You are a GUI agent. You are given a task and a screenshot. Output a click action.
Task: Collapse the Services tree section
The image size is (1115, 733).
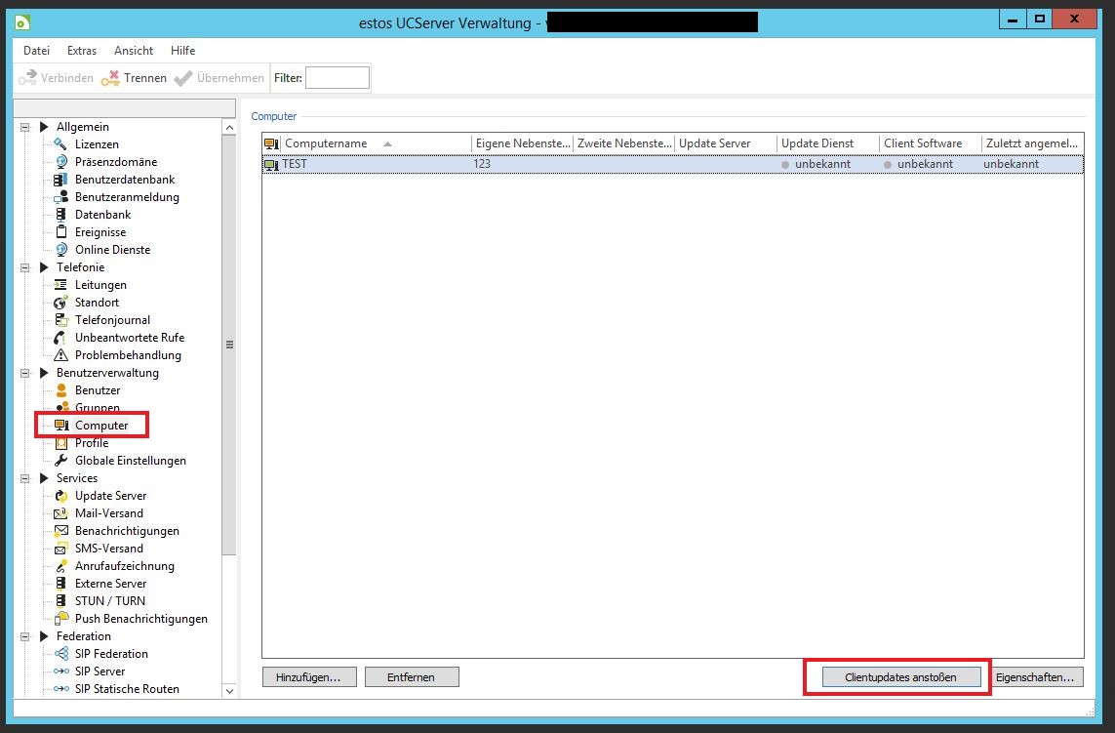tap(44, 478)
